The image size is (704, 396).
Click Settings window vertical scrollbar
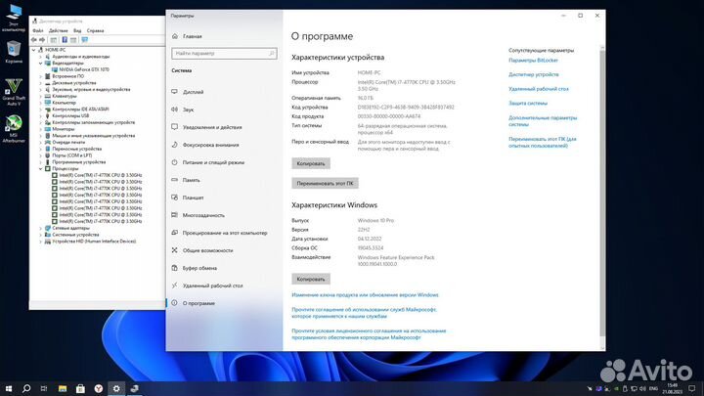click(x=602, y=193)
